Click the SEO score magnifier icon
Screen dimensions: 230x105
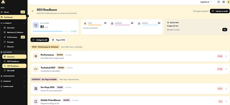pyautogui.click(x=36, y=25)
